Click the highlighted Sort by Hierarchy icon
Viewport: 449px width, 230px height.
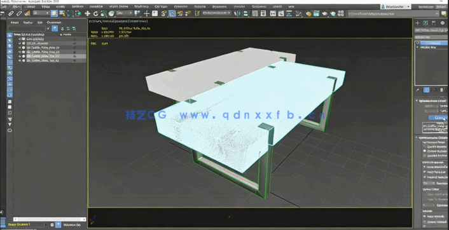point(58,225)
